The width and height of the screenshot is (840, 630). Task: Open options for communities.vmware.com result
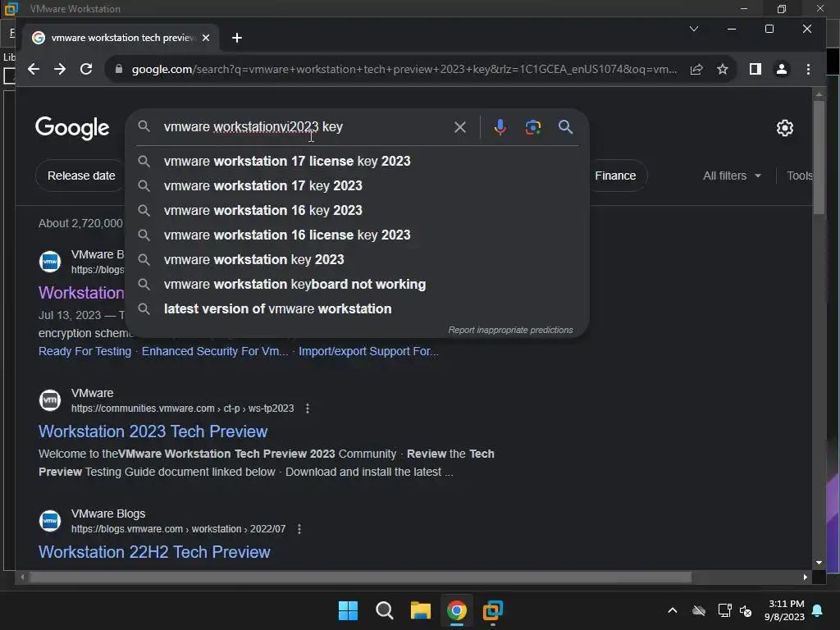307,409
